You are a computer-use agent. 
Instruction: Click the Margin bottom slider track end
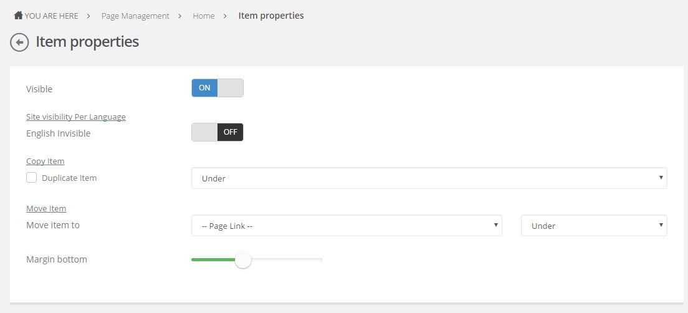[320, 260]
